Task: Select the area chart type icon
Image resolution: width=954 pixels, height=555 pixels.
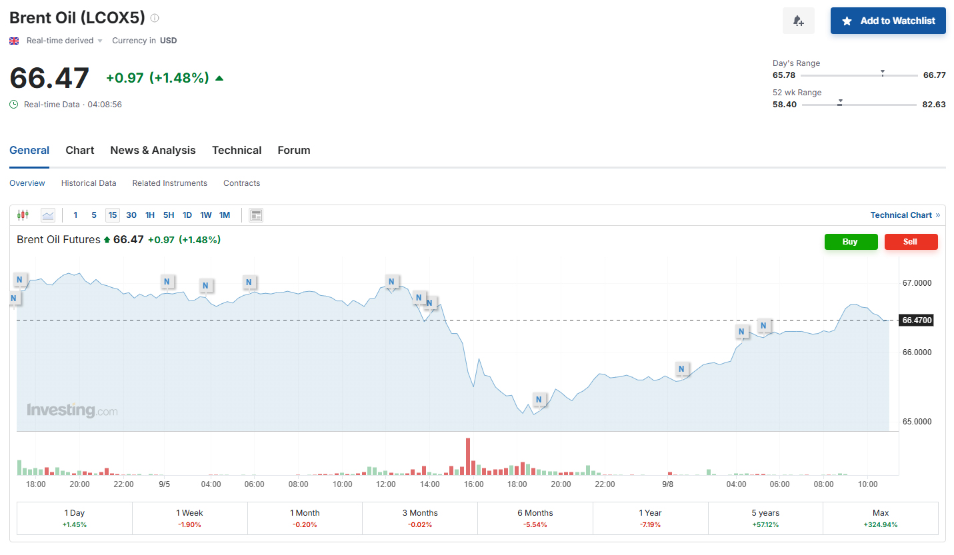Action: pos(48,215)
